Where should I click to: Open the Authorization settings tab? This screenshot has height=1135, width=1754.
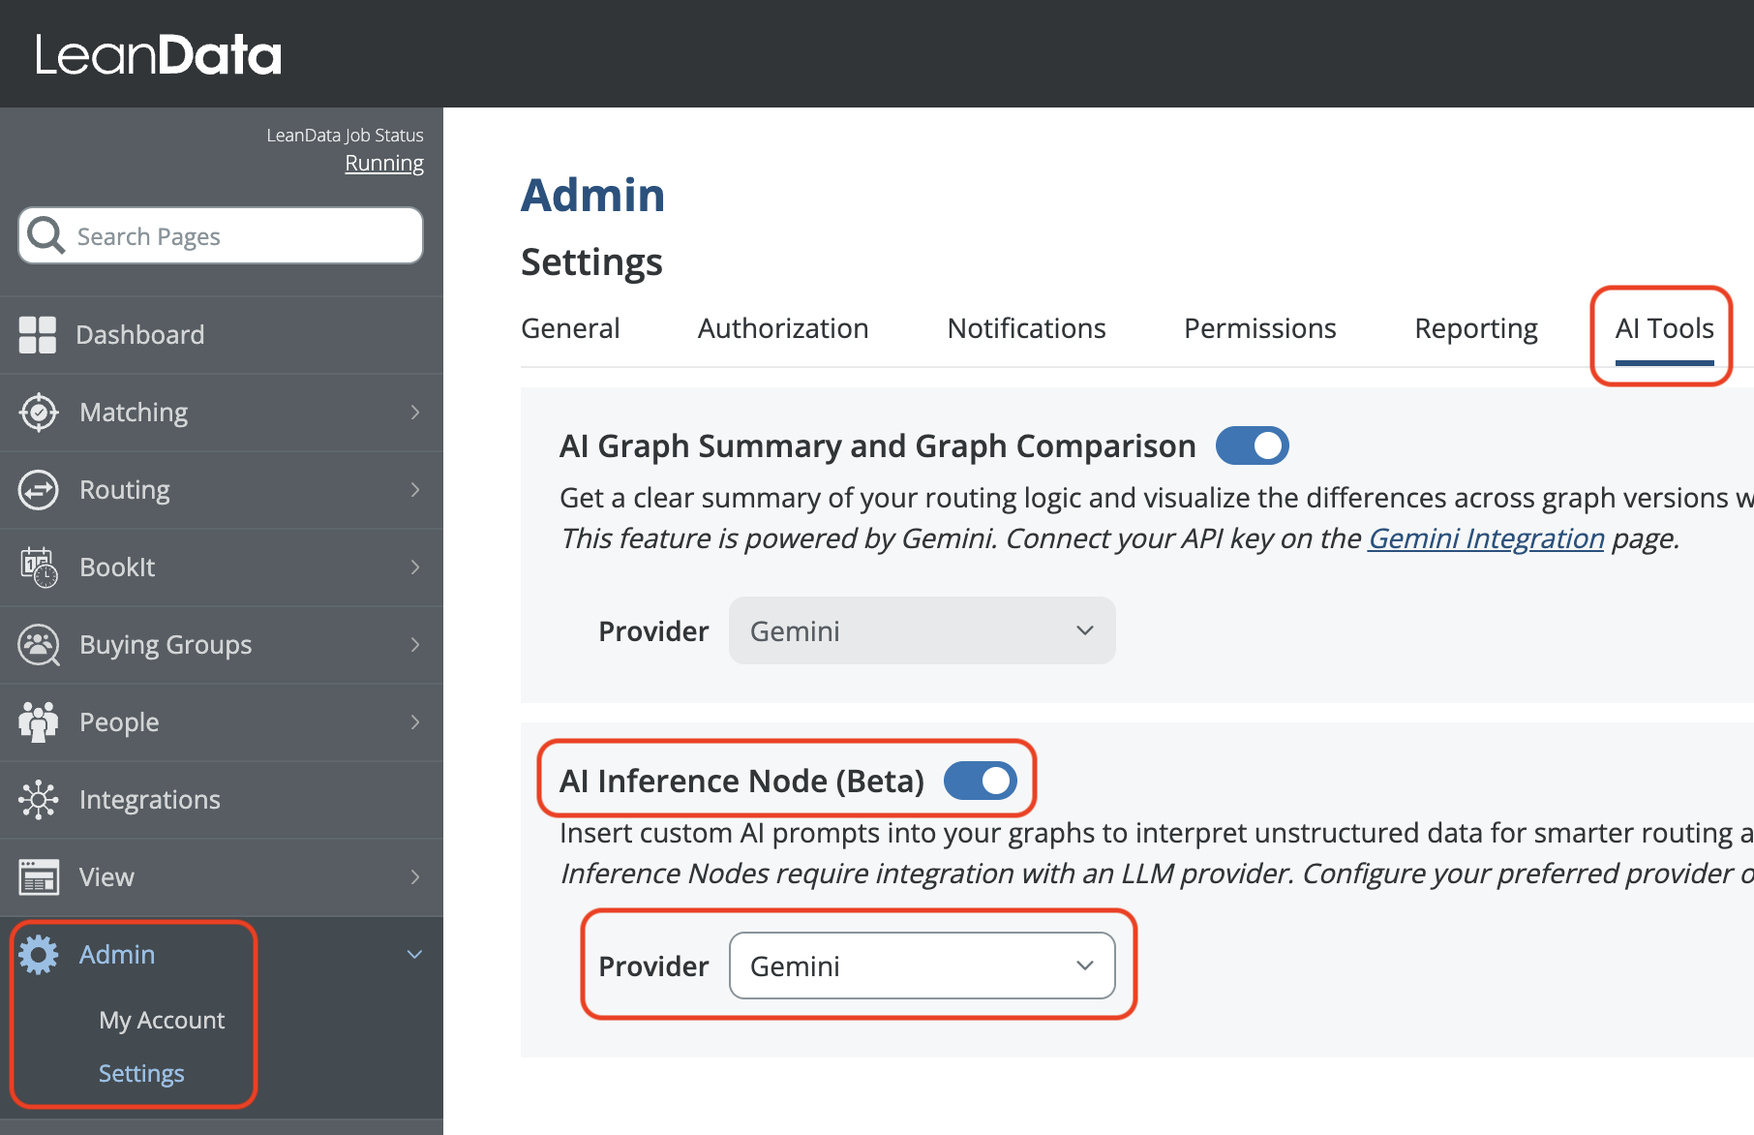coord(783,329)
